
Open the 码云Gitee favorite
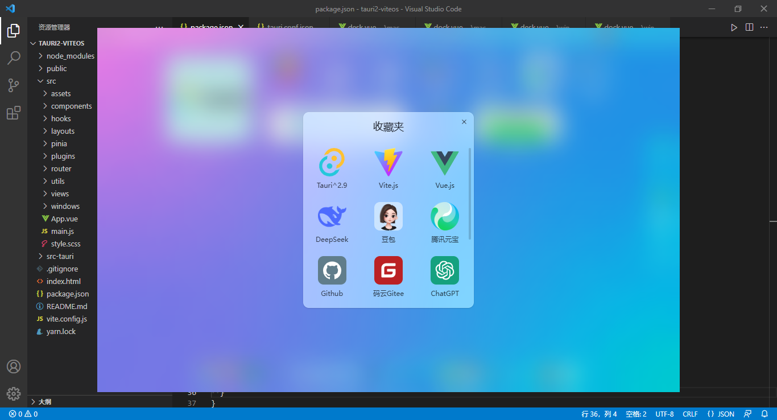[x=388, y=277]
